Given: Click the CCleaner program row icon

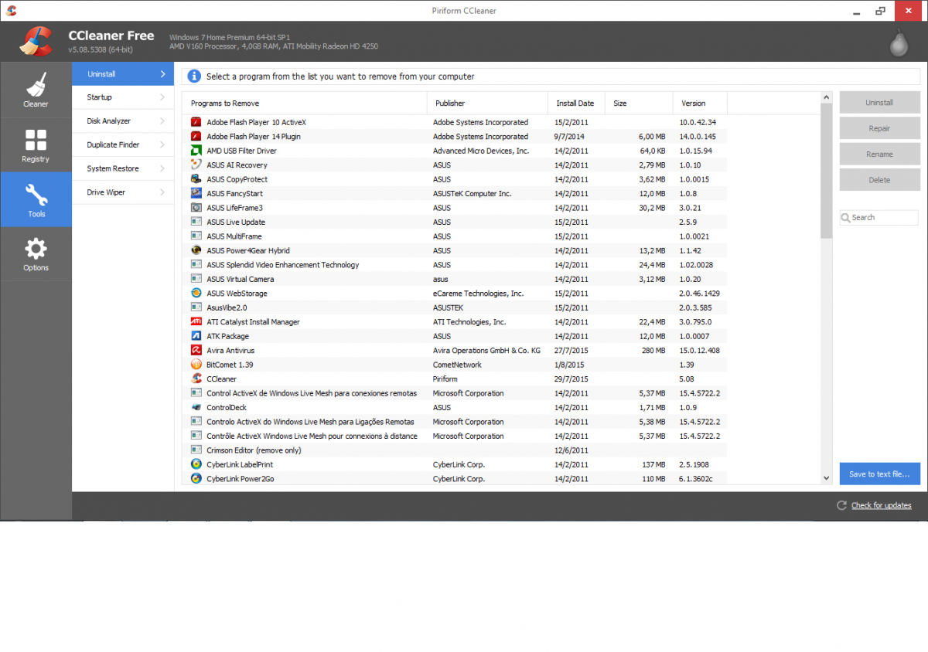Looking at the screenshot, I should pyautogui.click(x=196, y=379).
